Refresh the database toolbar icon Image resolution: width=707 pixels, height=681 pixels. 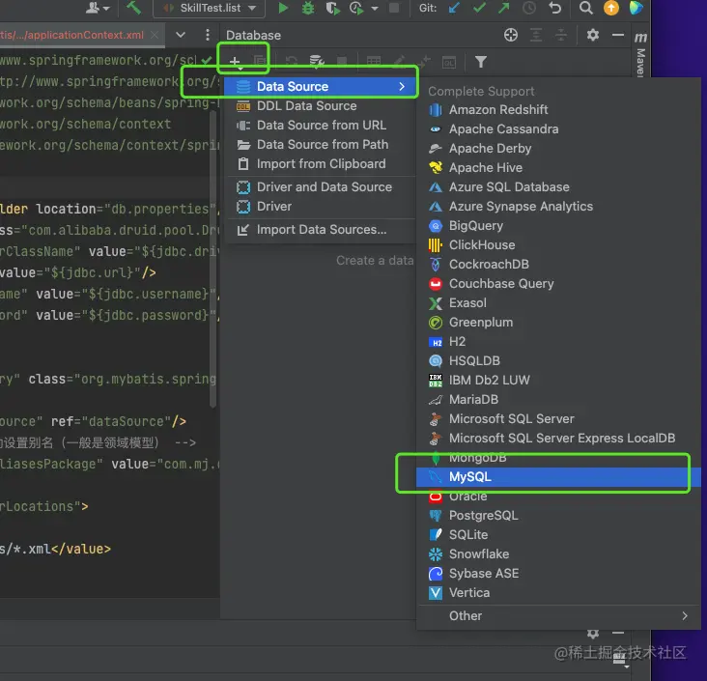click(292, 61)
